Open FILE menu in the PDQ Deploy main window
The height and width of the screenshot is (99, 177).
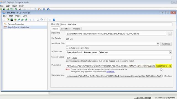point(2,6)
